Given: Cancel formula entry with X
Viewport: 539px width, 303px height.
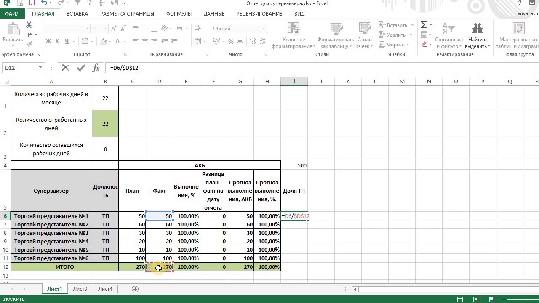Looking at the screenshot, I should 65,68.
